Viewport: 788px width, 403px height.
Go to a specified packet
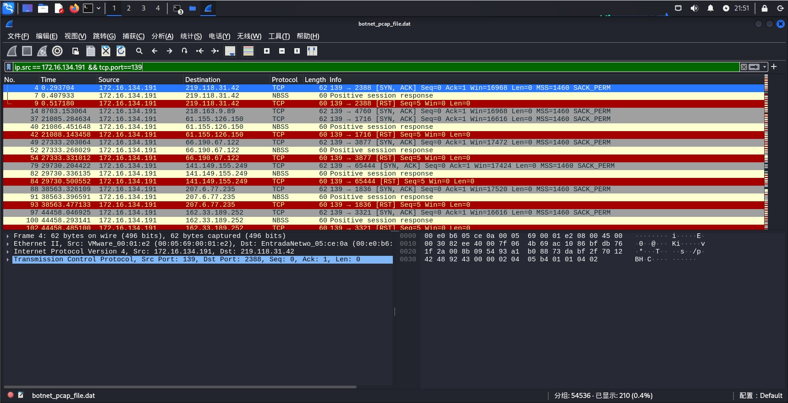coord(185,51)
